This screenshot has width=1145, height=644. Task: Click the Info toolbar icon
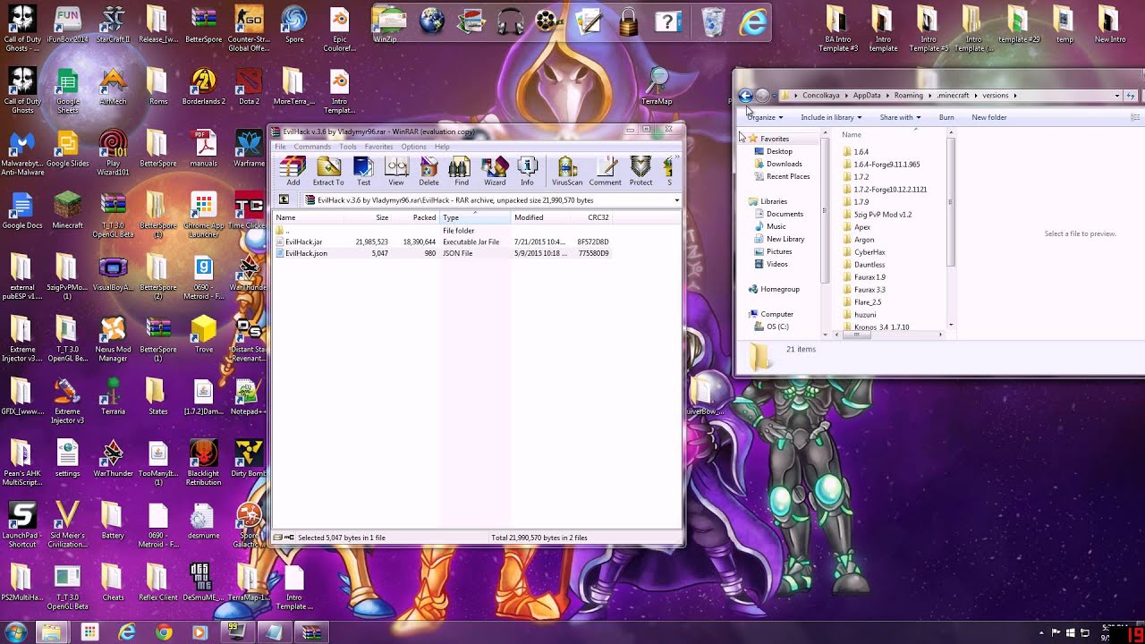tap(527, 170)
